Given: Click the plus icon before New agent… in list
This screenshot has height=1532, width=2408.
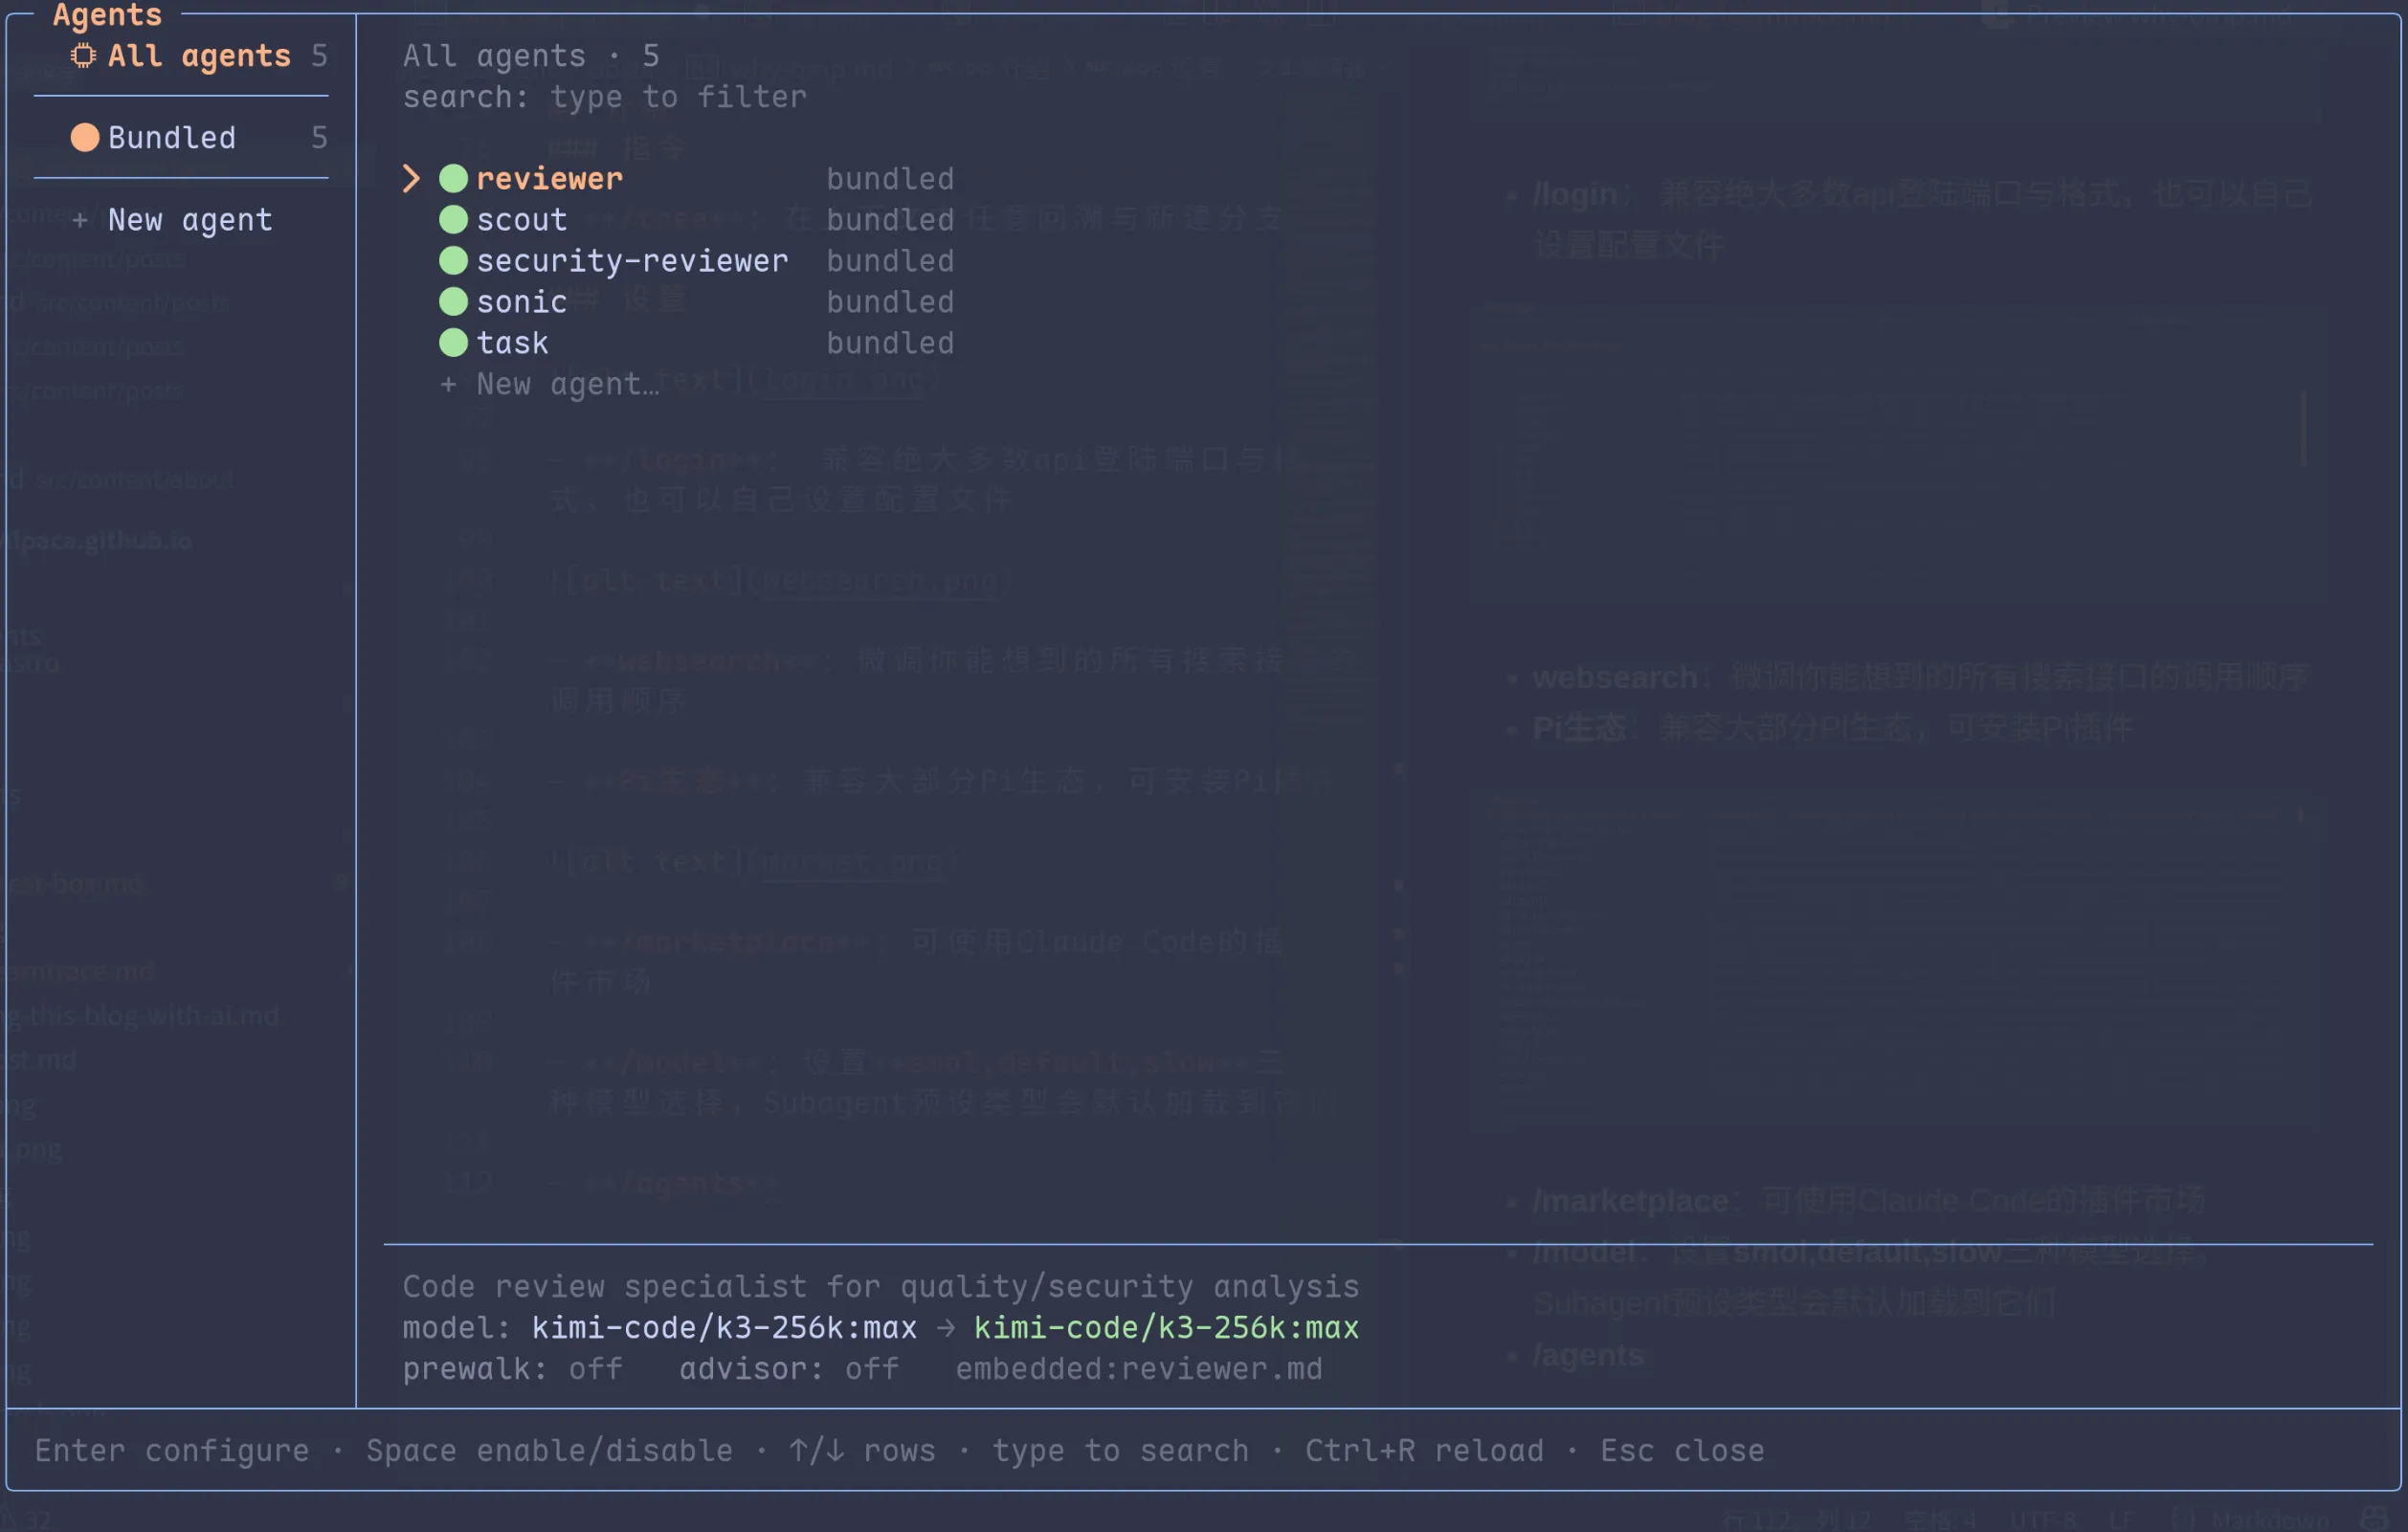Looking at the screenshot, I should click(x=449, y=384).
